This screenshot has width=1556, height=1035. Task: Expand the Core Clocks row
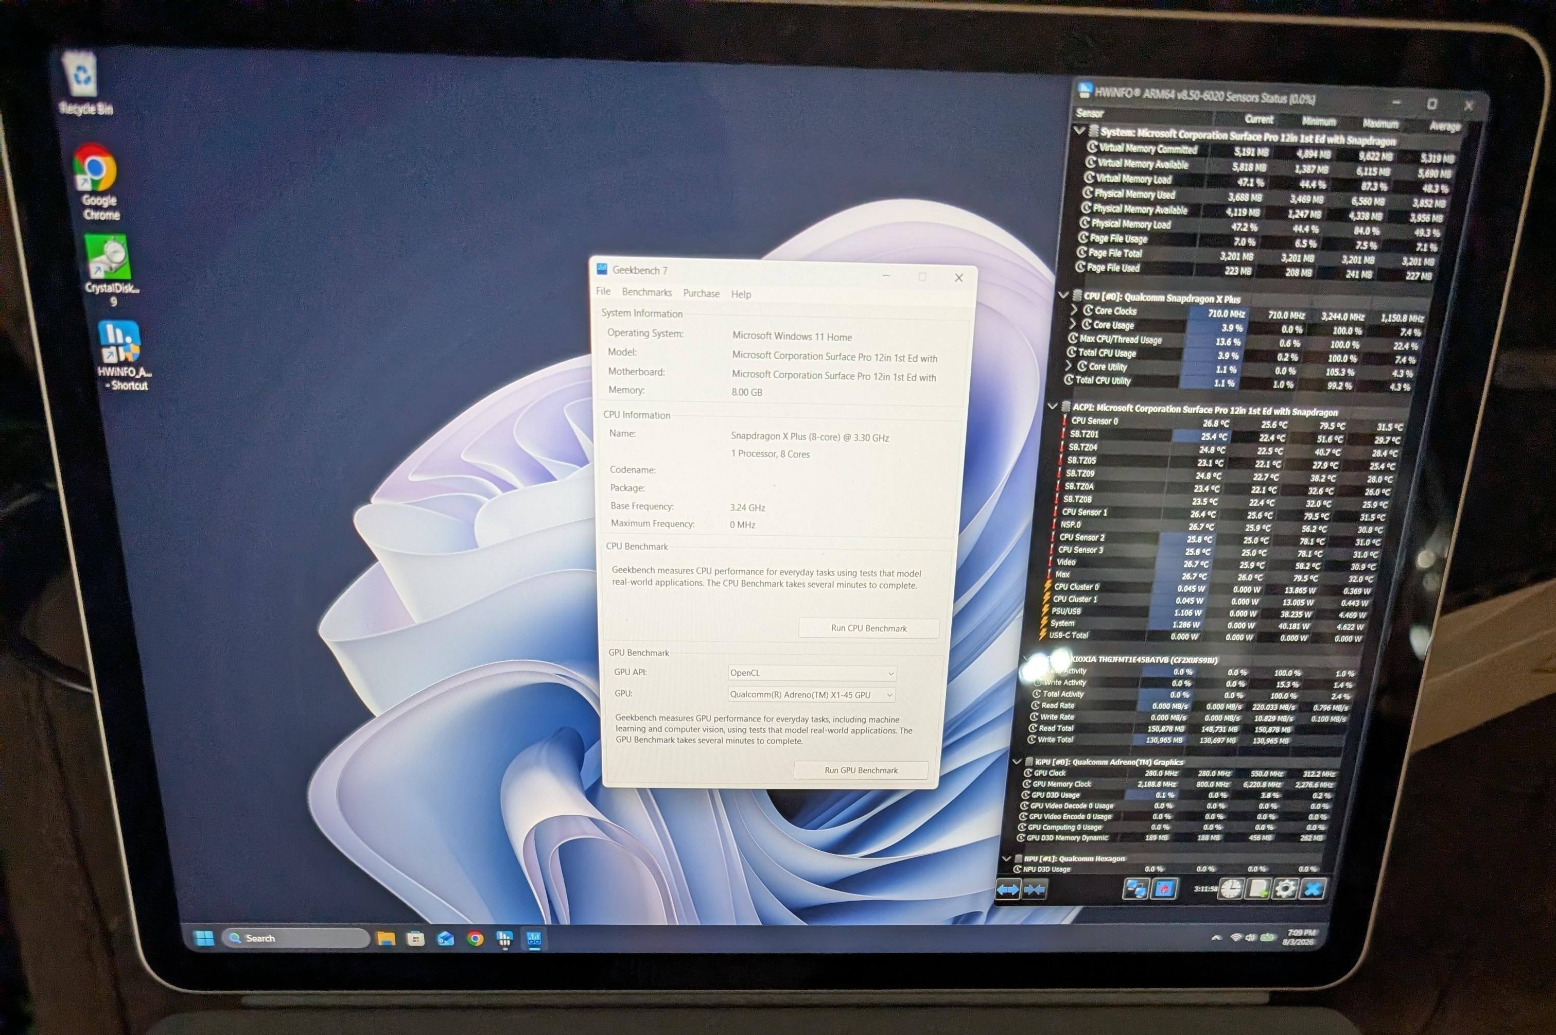(1074, 310)
